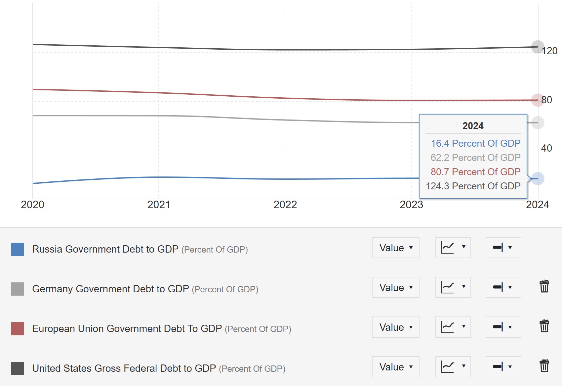Click the line chart icon for Germany row
Viewport: 562px width, 386px height.
(x=453, y=287)
